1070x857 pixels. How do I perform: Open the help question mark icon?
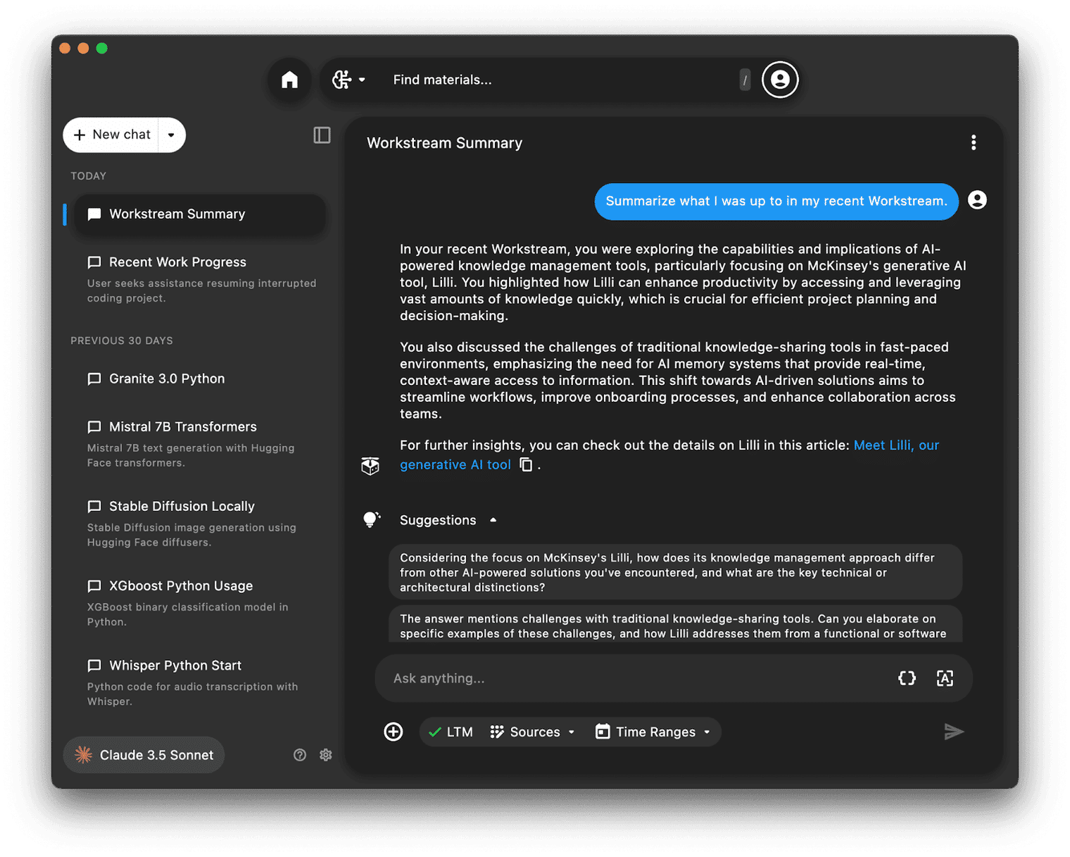300,755
